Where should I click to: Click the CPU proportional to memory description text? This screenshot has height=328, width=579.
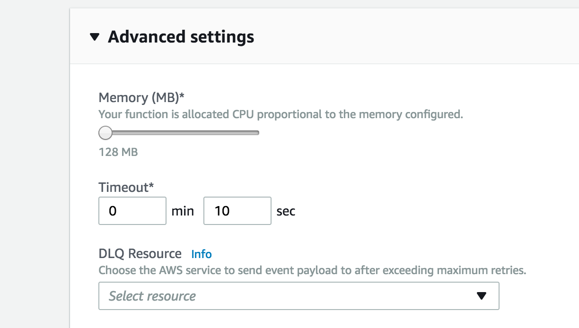click(281, 114)
